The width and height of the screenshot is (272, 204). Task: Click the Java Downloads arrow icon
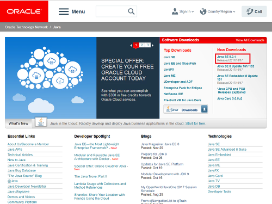205,109
